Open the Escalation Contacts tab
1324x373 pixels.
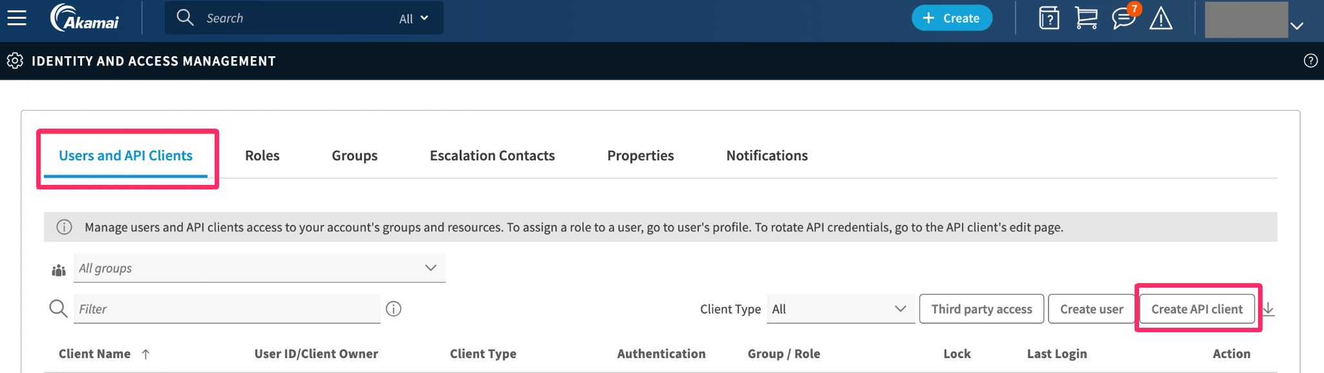click(x=492, y=156)
